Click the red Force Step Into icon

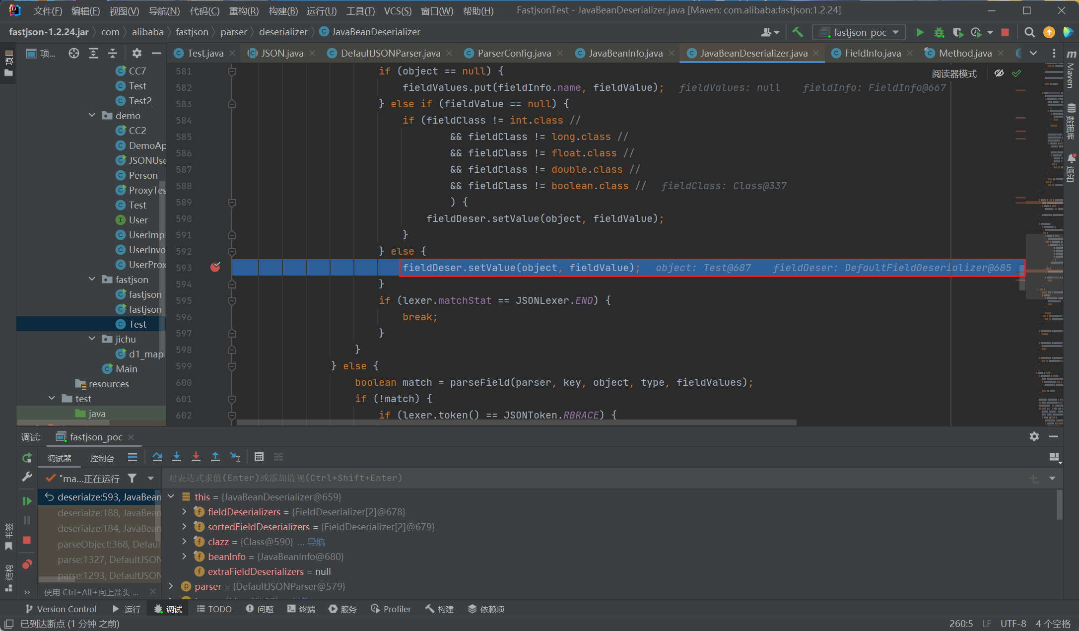click(x=196, y=457)
